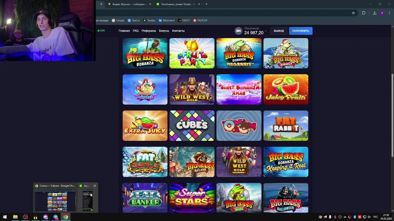Open the Рефералы section
This screenshot has width=394, height=221.
(x=149, y=31)
